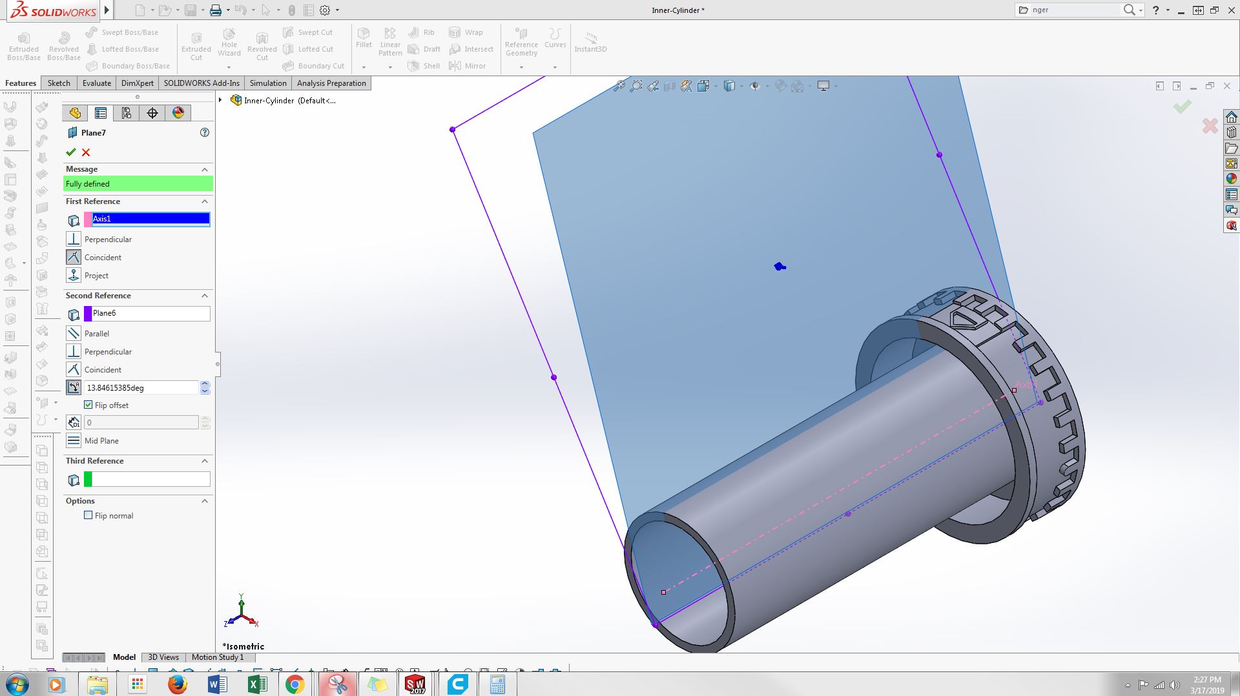Switch to the PropertyManager tab icon
Screen dimensions: 1240x696
pyautogui.click(x=101, y=113)
